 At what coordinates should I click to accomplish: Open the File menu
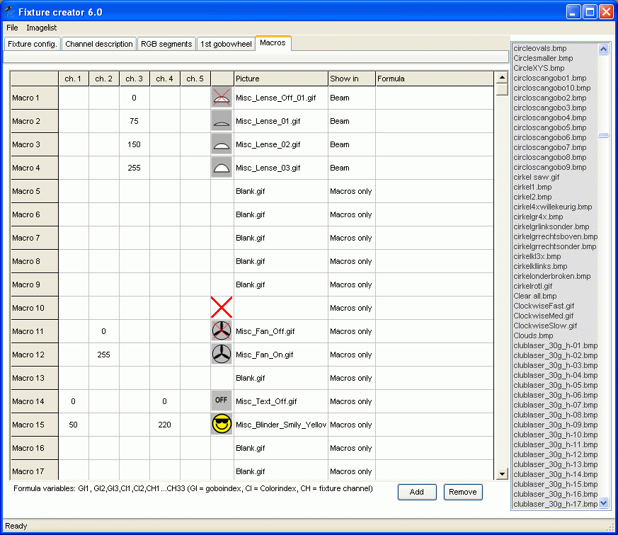12,28
